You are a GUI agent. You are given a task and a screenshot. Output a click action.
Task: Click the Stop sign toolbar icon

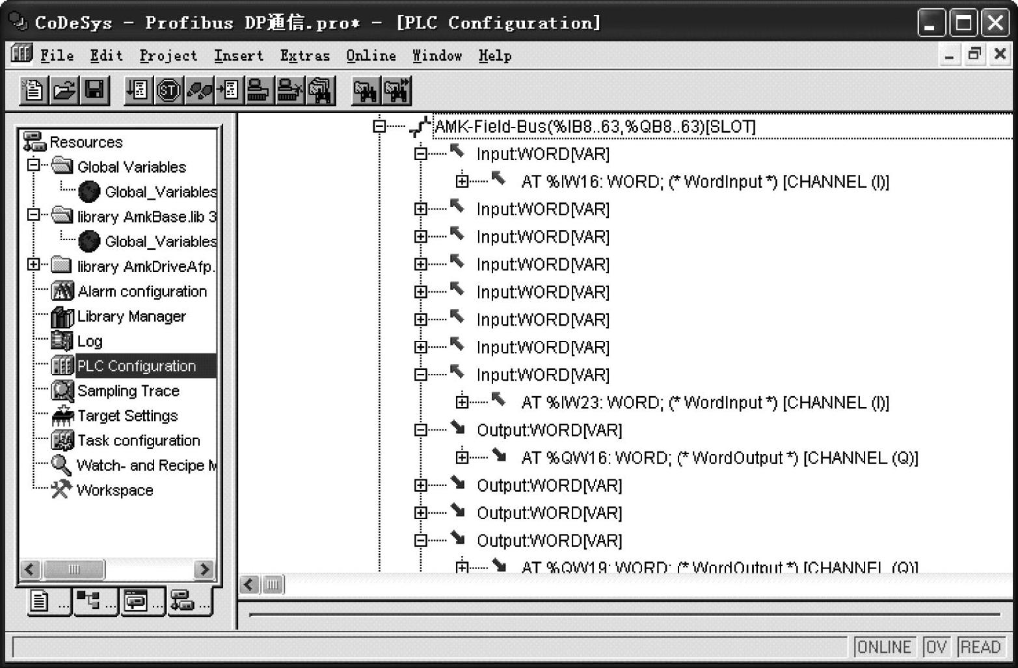point(168,90)
